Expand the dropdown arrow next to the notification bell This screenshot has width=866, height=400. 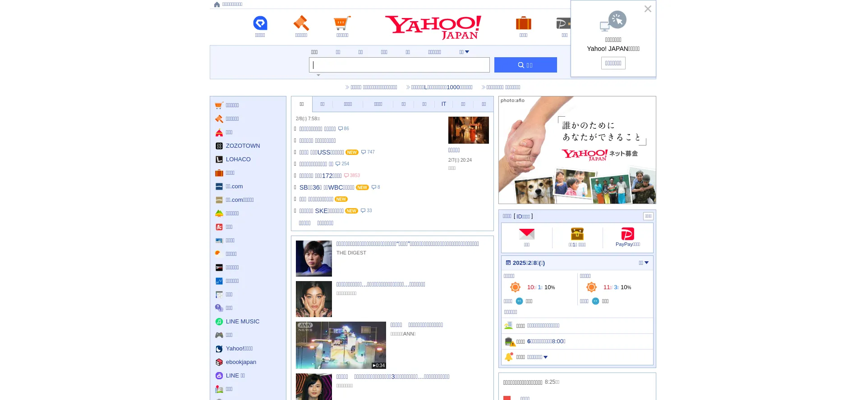[x=545, y=357]
